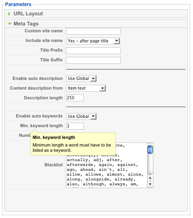This screenshot has width=193, height=218.
Task: Click the Blacklist label
Action: [x=54, y=165]
